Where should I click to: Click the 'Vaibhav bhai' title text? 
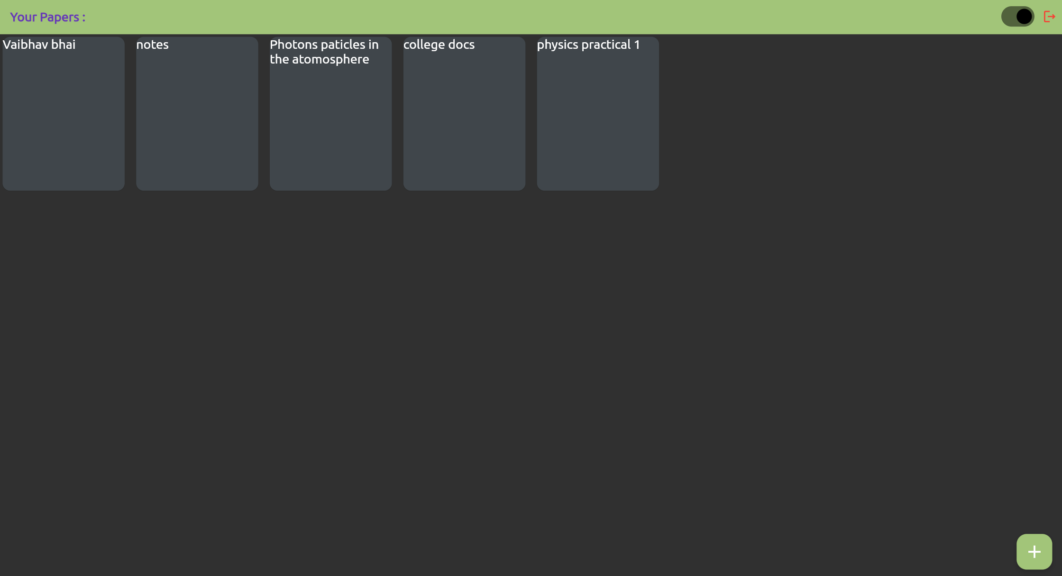click(x=39, y=45)
